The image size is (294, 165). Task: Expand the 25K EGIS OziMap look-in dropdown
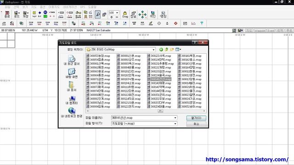tap(153, 49)
